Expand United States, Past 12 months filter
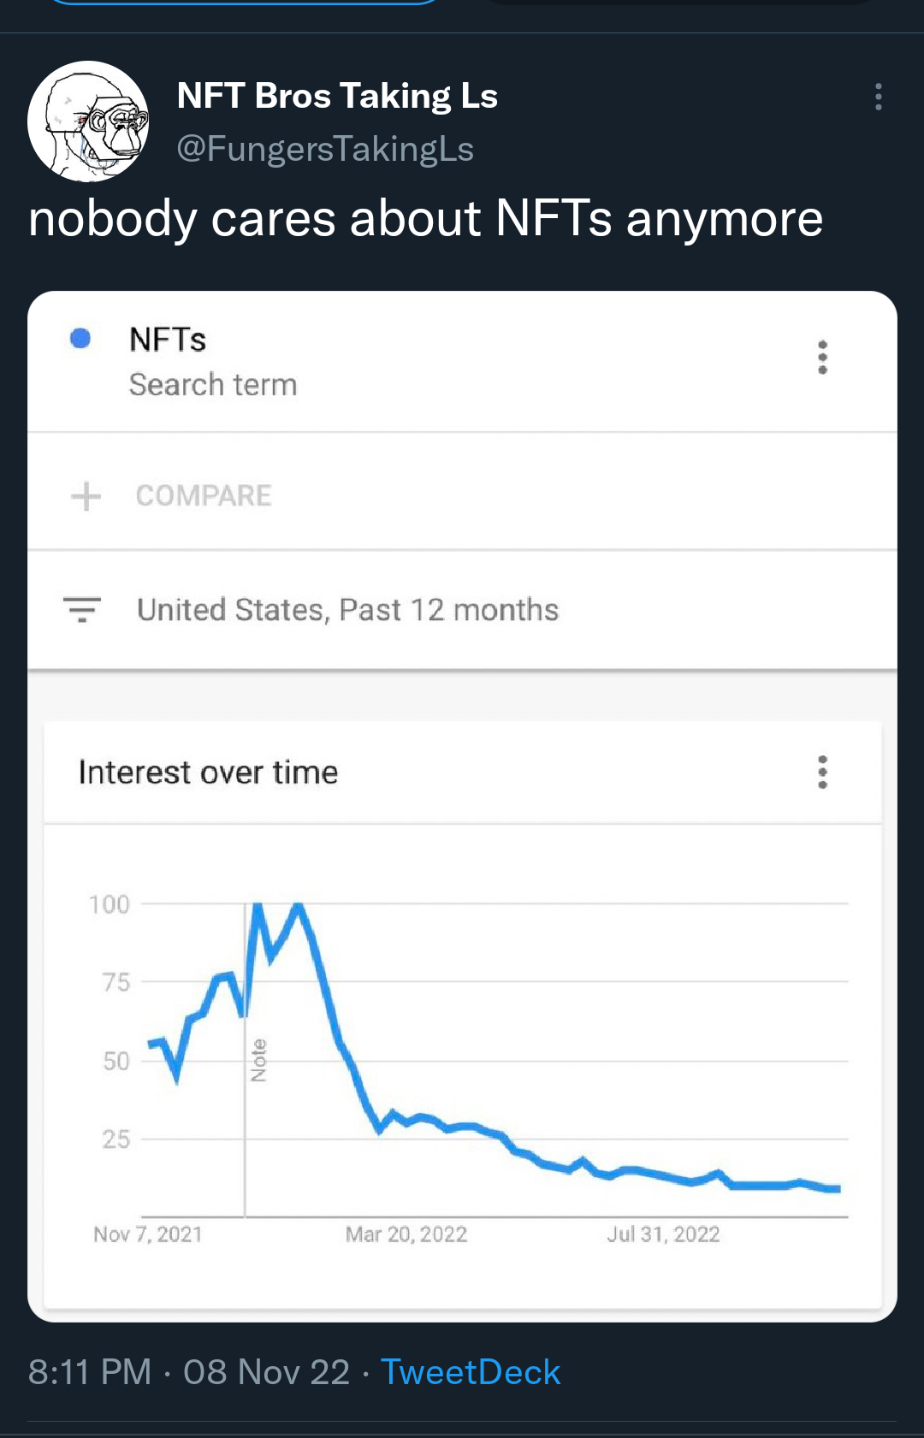This screenshot has width=924, height=1438. [347, 610]
